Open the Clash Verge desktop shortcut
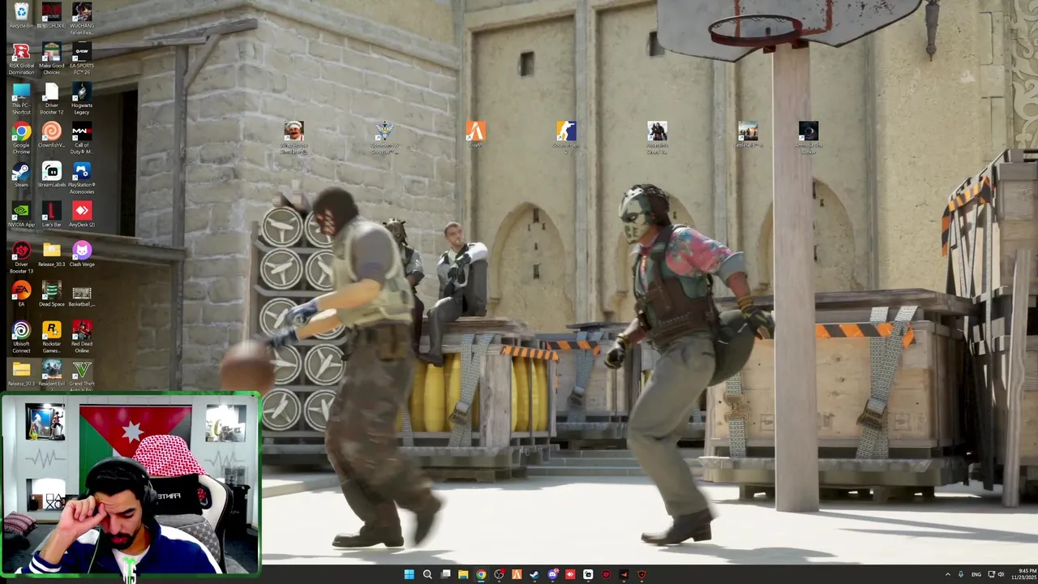 pos(81,255)
